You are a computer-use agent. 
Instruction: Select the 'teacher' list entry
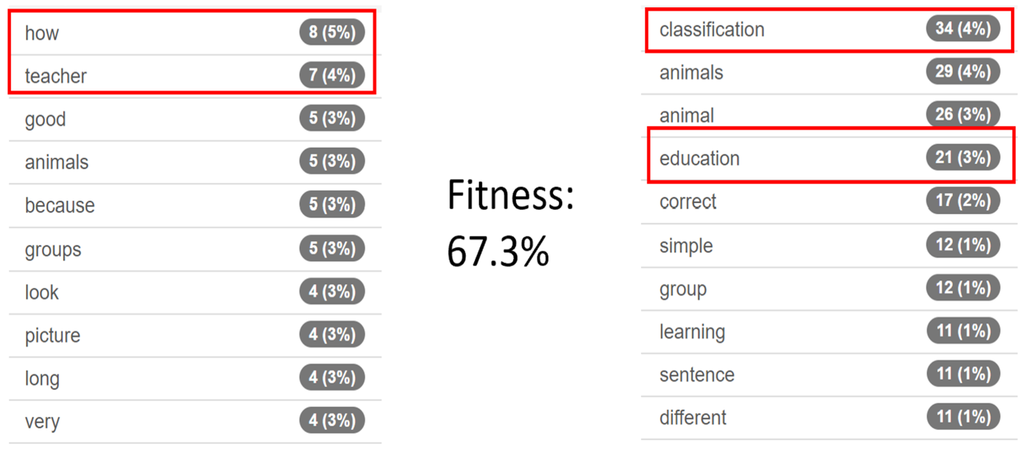[55, 76]
